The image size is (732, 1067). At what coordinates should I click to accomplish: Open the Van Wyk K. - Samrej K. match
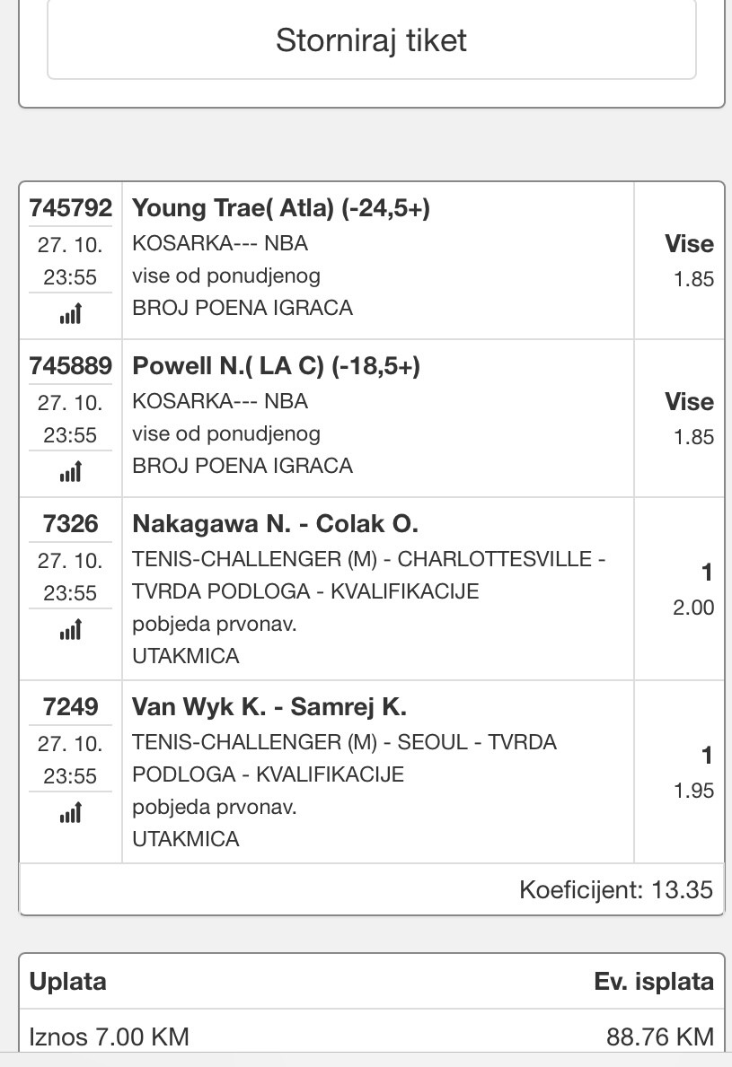pos(269,706)
